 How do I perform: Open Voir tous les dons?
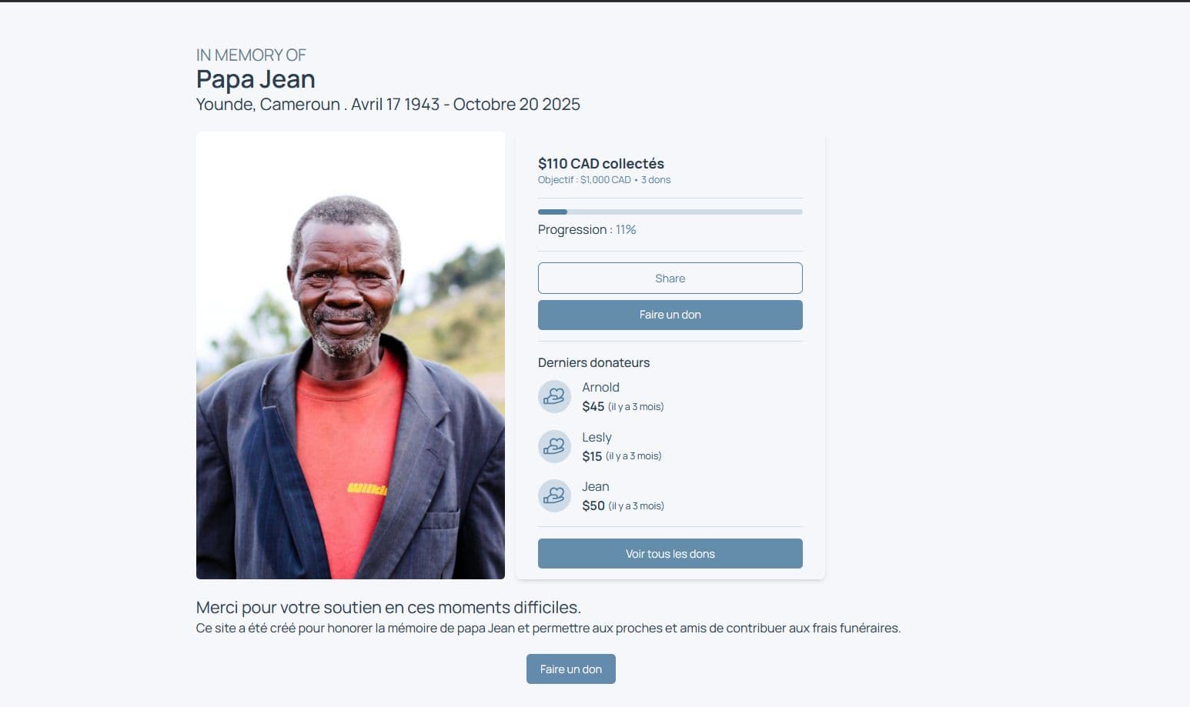[x=670, y=554]
